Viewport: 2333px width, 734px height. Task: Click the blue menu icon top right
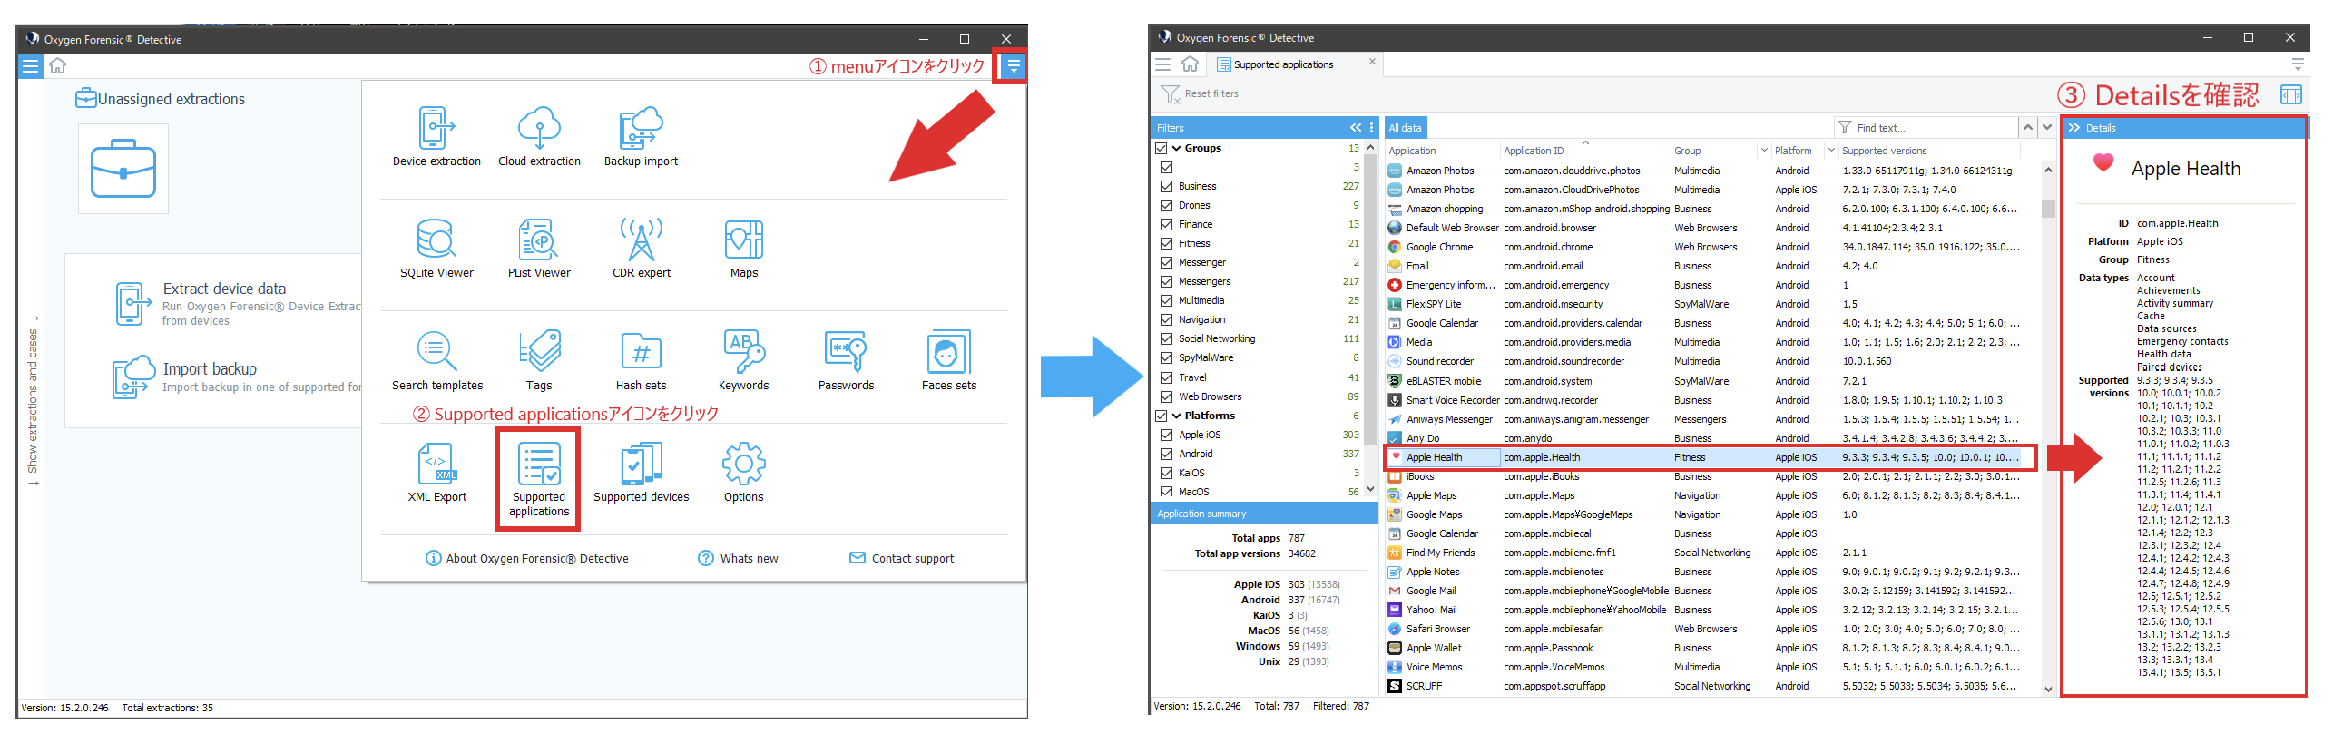coord(1013,65)
